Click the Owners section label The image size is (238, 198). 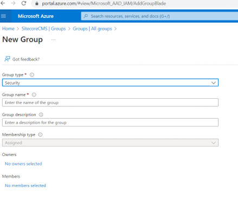(x=9, y=155)
